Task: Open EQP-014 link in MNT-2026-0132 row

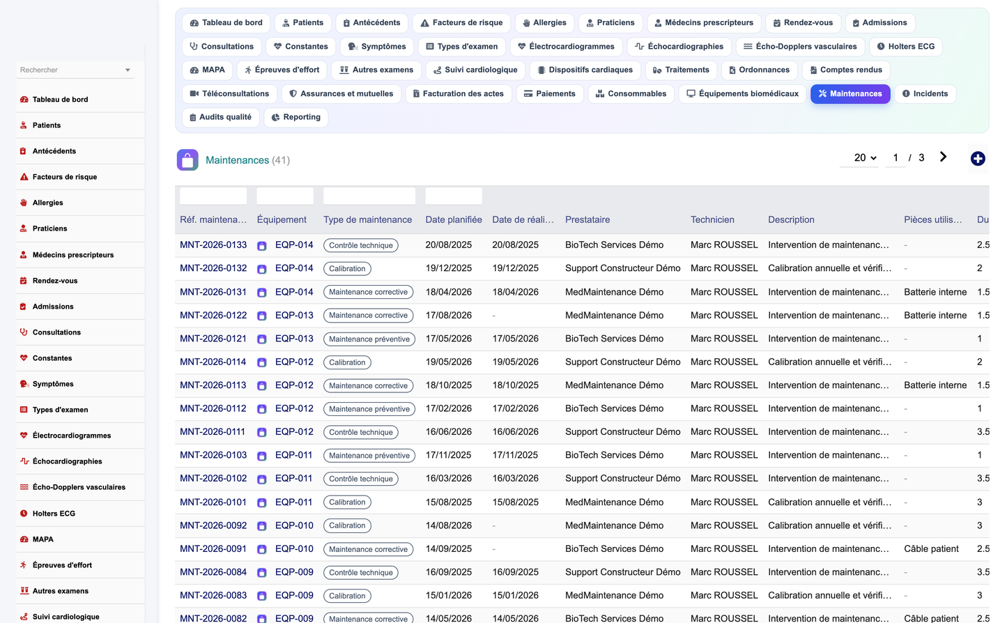Action: coord(294,268)
